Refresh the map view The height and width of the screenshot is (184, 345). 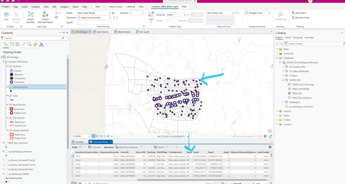point(271,136)
